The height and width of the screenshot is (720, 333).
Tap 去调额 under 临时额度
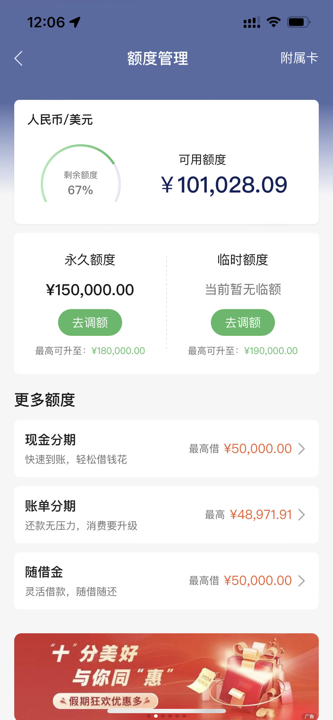(x=243, y=322)
